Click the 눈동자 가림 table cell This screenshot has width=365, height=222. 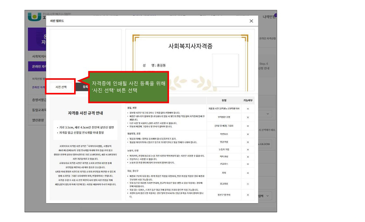tap(224, 150)
